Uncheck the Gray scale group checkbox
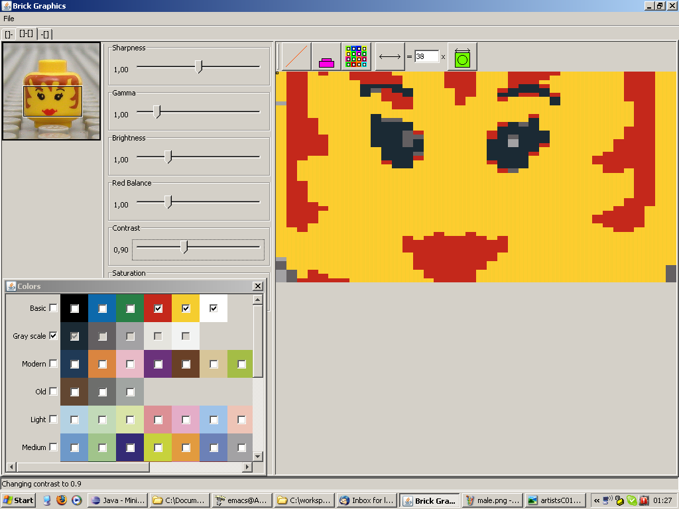 point(53,335)
